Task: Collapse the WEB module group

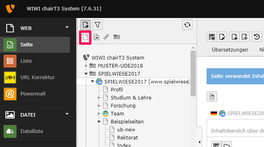Action: [67, 27]
